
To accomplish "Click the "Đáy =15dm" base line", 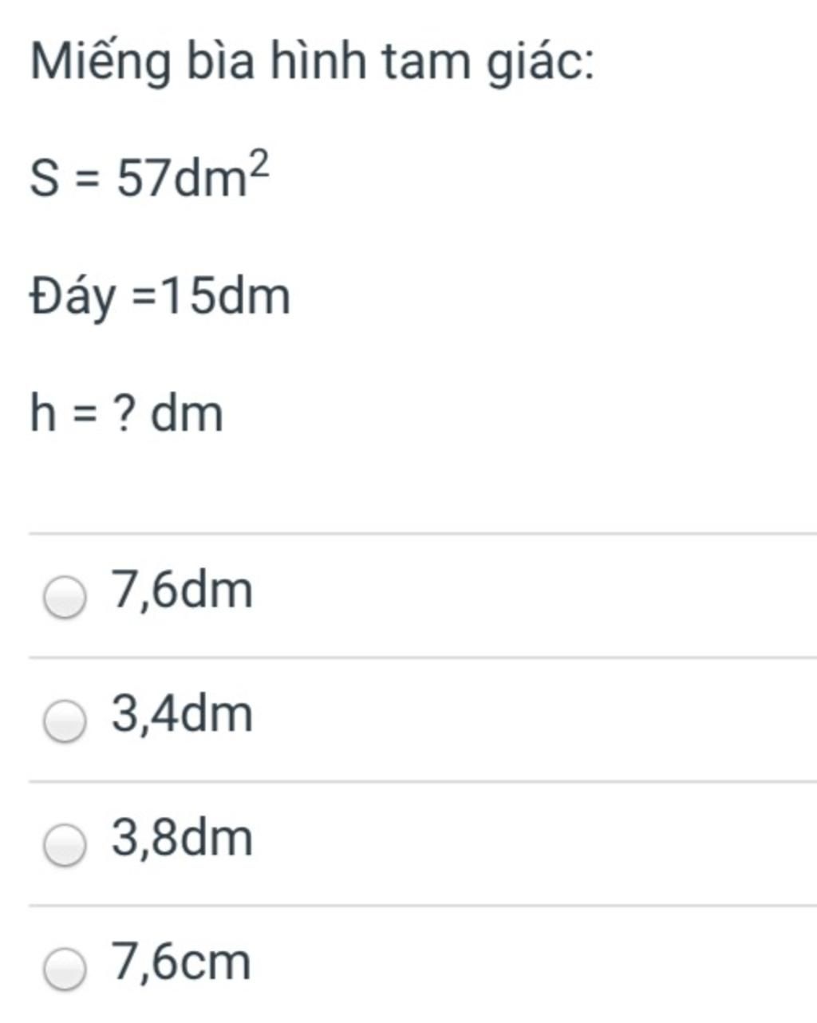I will point(160,297).
